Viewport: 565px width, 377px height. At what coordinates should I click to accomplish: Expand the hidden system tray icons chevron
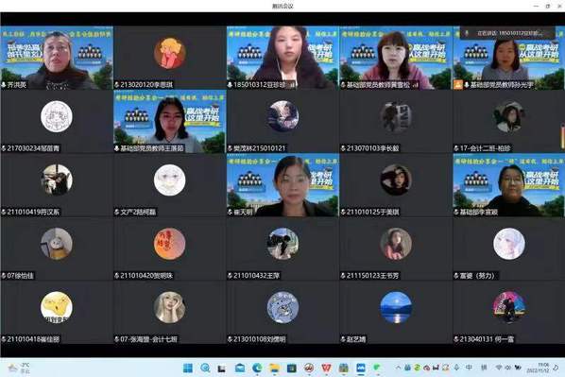coord(398,368)
